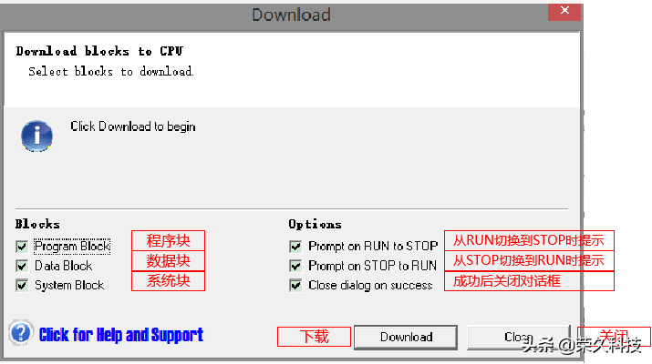Click the red 程序块 annotation box
The width and height of the screenshot is (652, 364).
click(x=169, y=241)
